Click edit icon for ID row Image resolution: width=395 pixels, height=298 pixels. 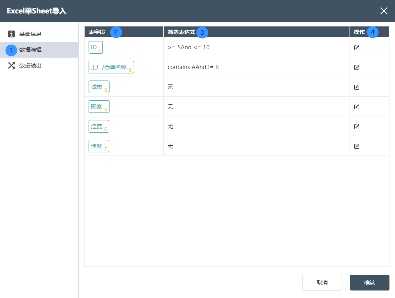coord(357,47)
